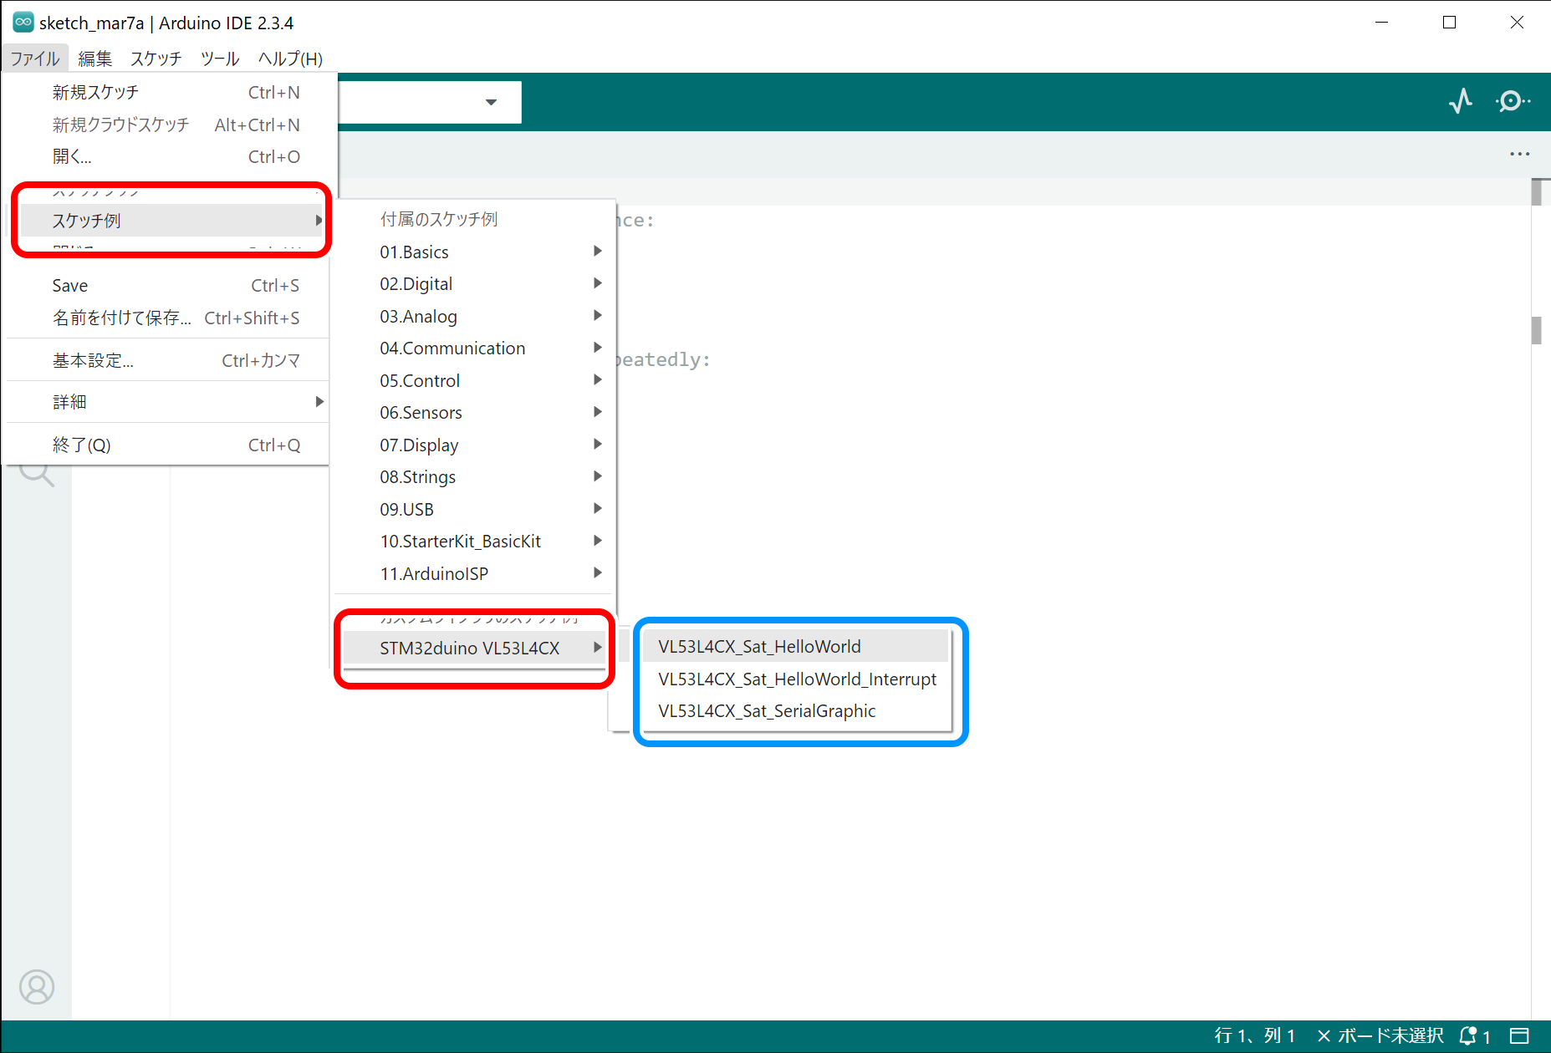The image size is (1551, 1053).
Task: Open the 編集 menu
Action: (94, 58)
